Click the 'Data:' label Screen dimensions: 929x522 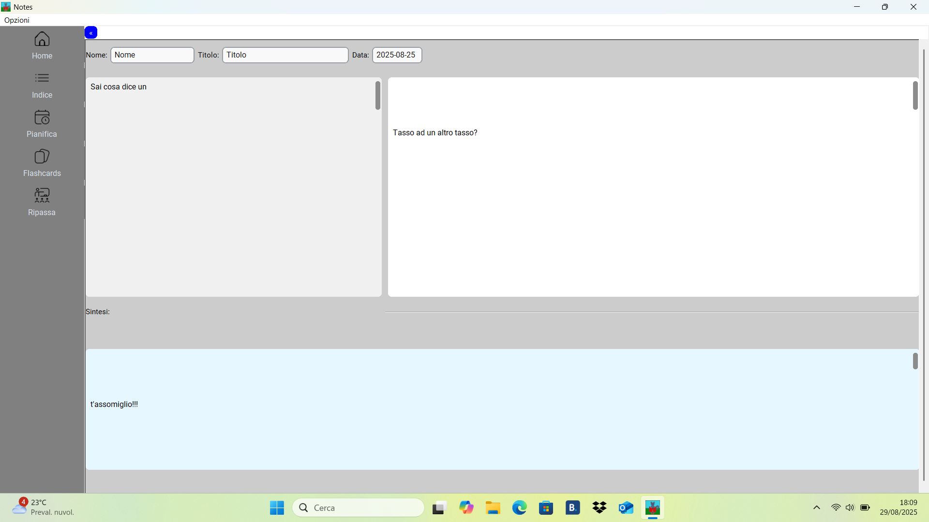click(x=360, y=55)
